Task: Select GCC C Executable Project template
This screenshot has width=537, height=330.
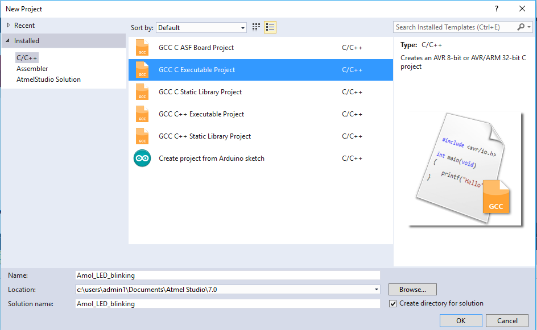Action: [x=261, y=70]
